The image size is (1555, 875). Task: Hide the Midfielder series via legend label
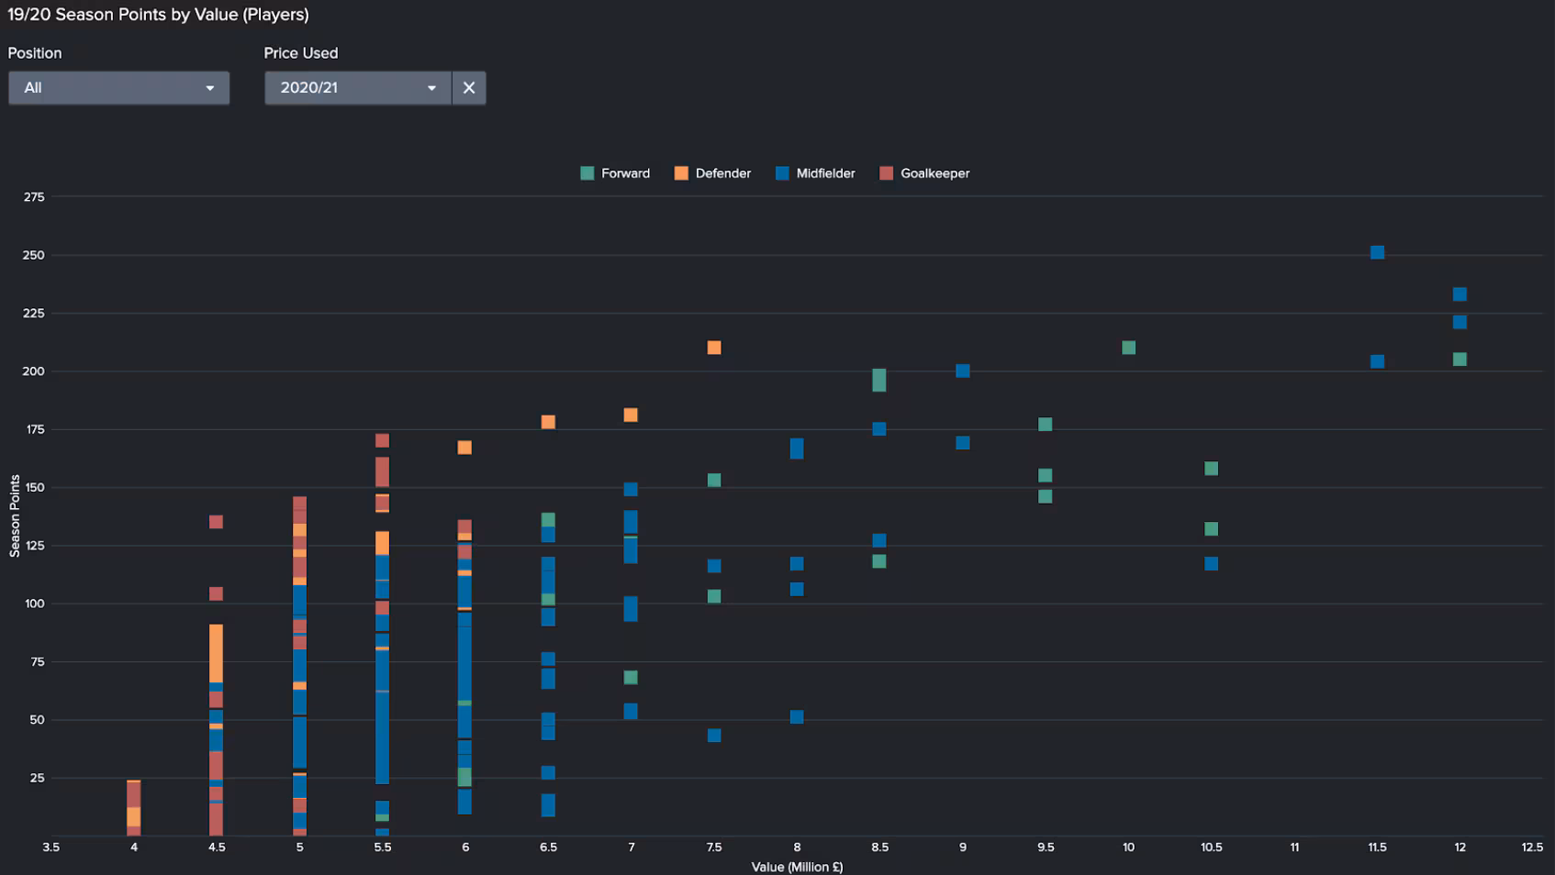tap(824, 173)
